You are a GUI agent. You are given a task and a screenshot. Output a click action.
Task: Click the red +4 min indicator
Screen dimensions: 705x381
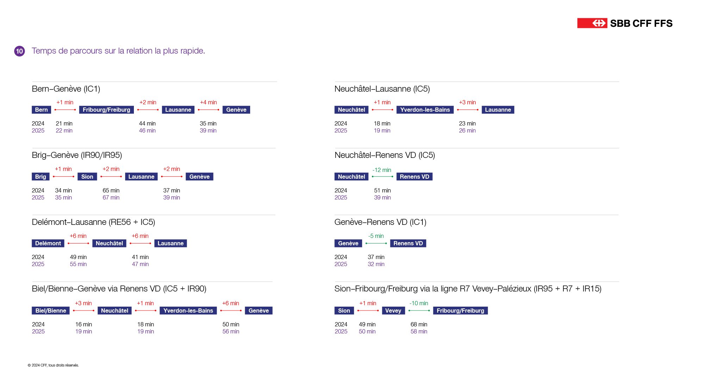pos(208,102)
